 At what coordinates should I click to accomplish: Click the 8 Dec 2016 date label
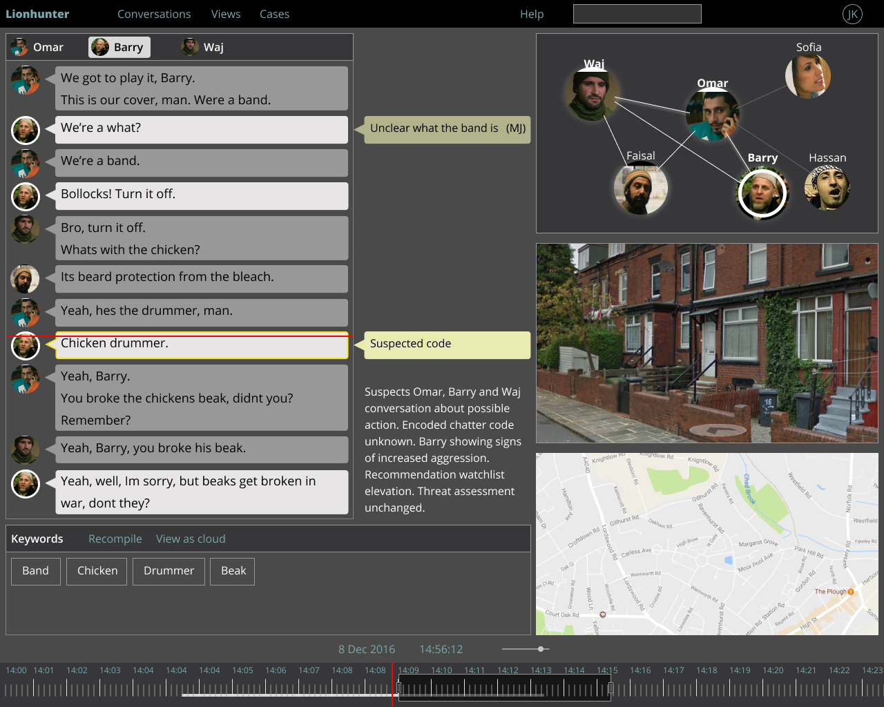(367, 649)
